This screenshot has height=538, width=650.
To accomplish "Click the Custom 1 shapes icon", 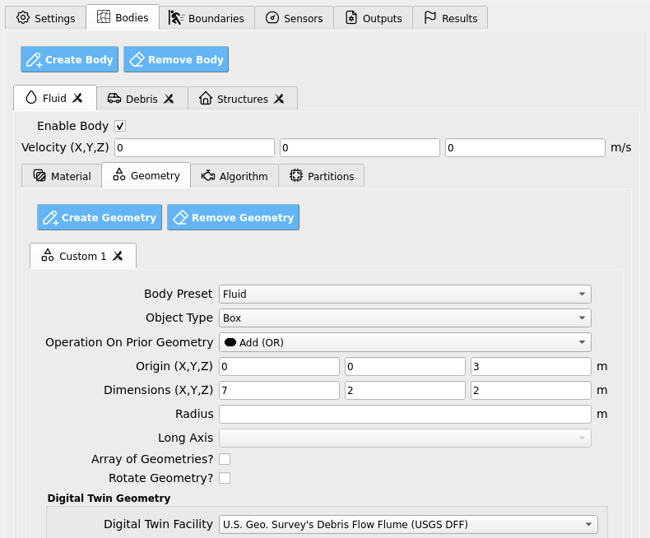I will tap(48, 255).
